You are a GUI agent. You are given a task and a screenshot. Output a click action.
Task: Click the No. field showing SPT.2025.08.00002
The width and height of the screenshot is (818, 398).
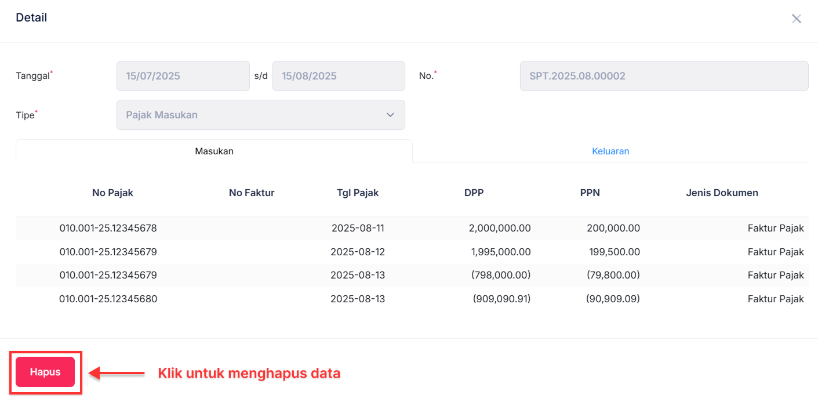pos(664,75)
